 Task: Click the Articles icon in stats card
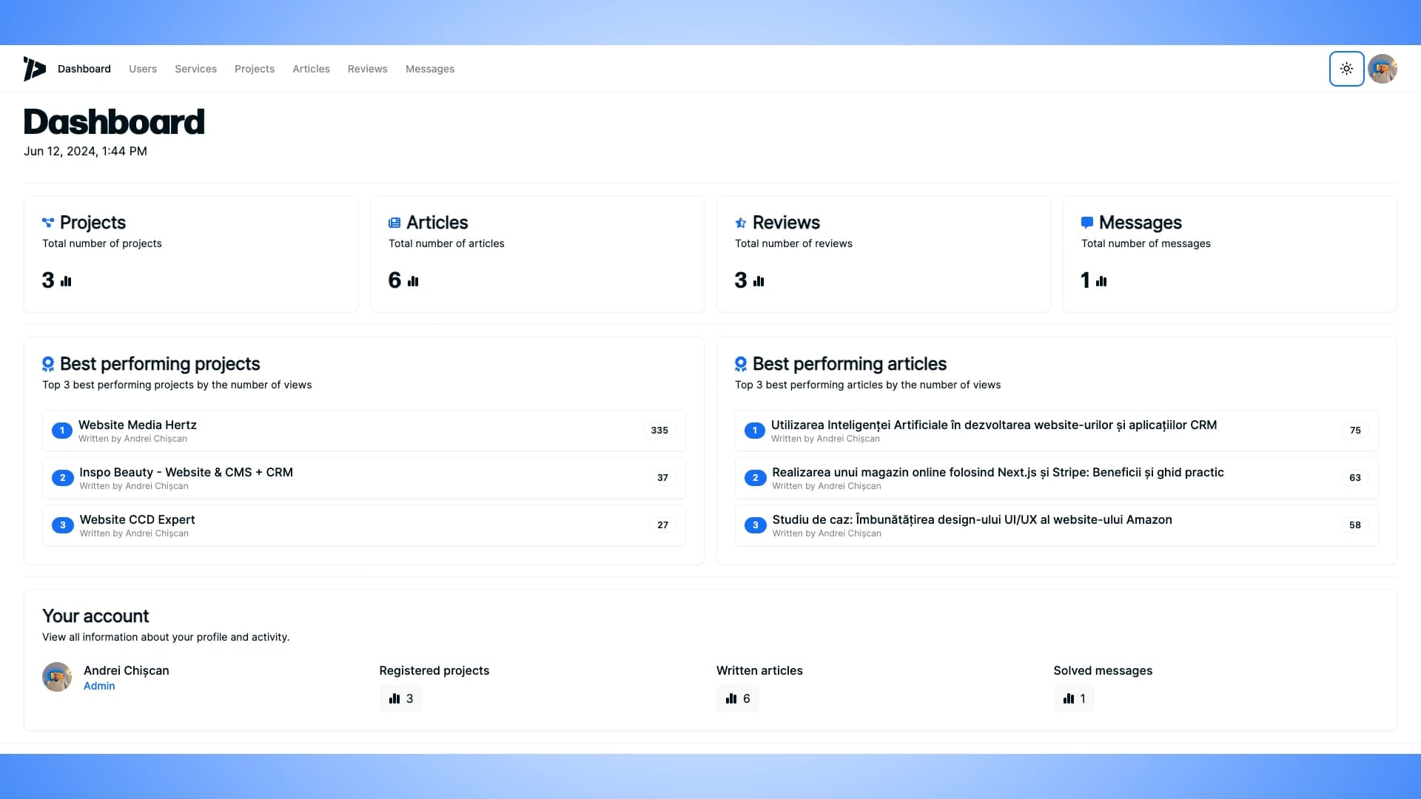pos(394,221)
